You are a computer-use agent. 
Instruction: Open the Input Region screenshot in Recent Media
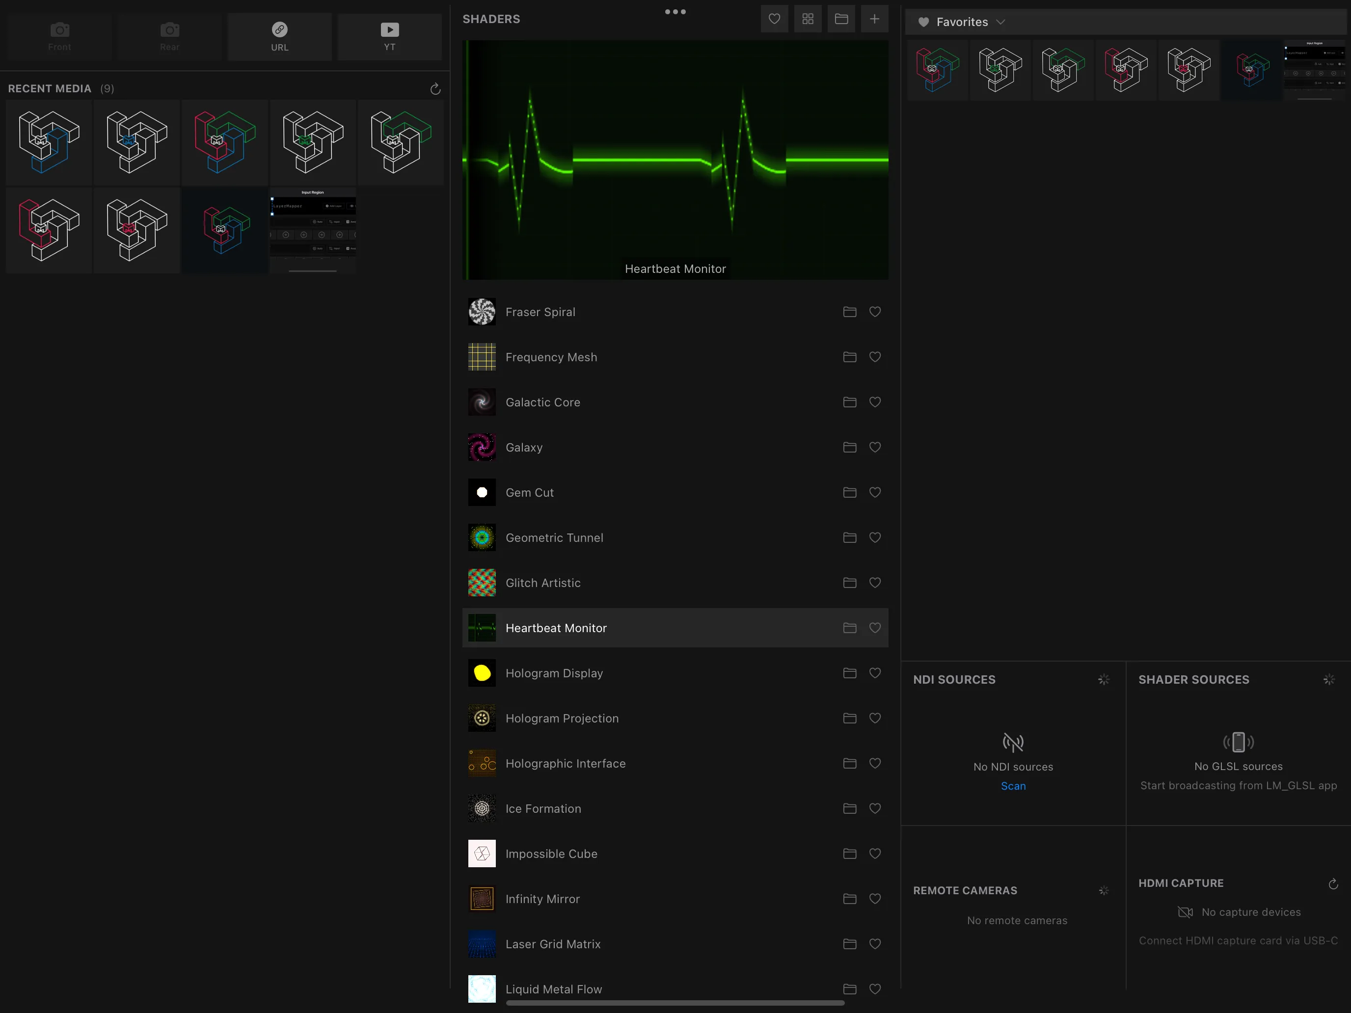313,230
